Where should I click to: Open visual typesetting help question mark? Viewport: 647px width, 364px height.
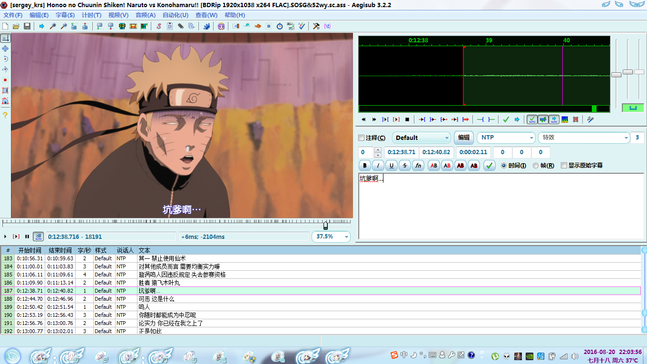[x=5, y=115]
